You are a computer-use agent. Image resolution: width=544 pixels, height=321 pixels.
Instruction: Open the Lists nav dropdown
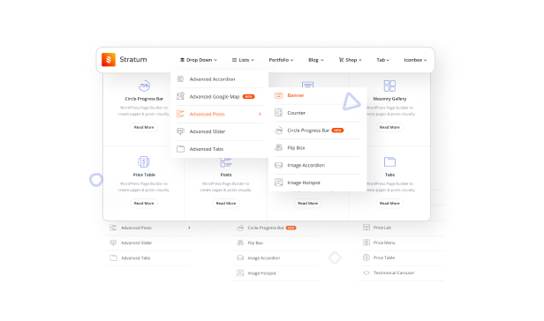243,60
